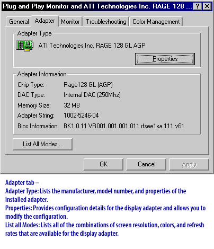
Task: Click List All Modes button
Action: 42,144
